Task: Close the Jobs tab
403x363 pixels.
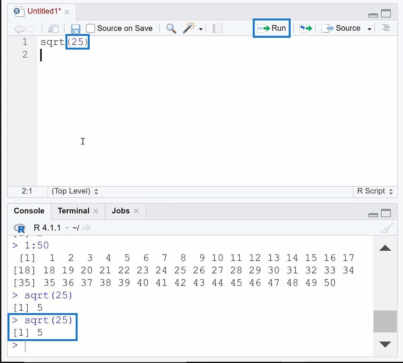Action: point(136,211)
